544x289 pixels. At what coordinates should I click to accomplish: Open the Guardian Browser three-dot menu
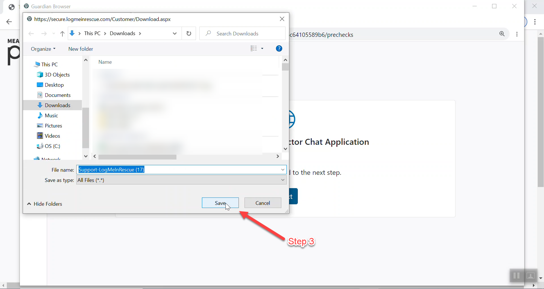click(517, 34)
